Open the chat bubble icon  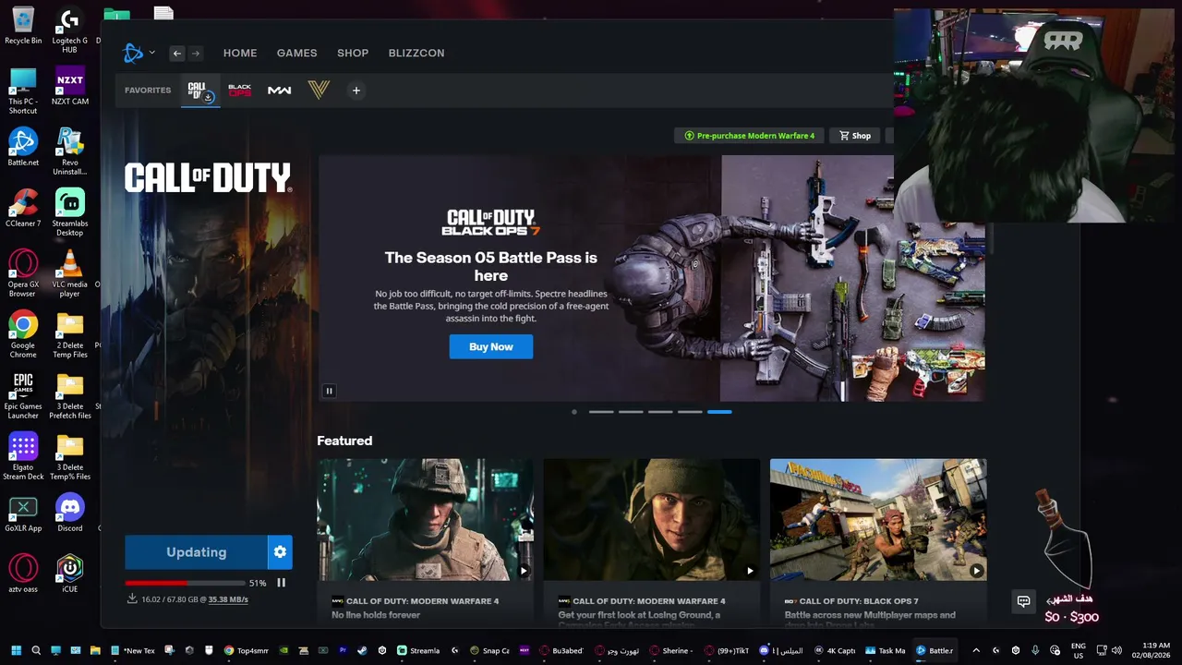[x=1023, y=601]
